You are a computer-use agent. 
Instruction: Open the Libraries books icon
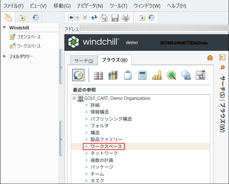click(113, 75)
